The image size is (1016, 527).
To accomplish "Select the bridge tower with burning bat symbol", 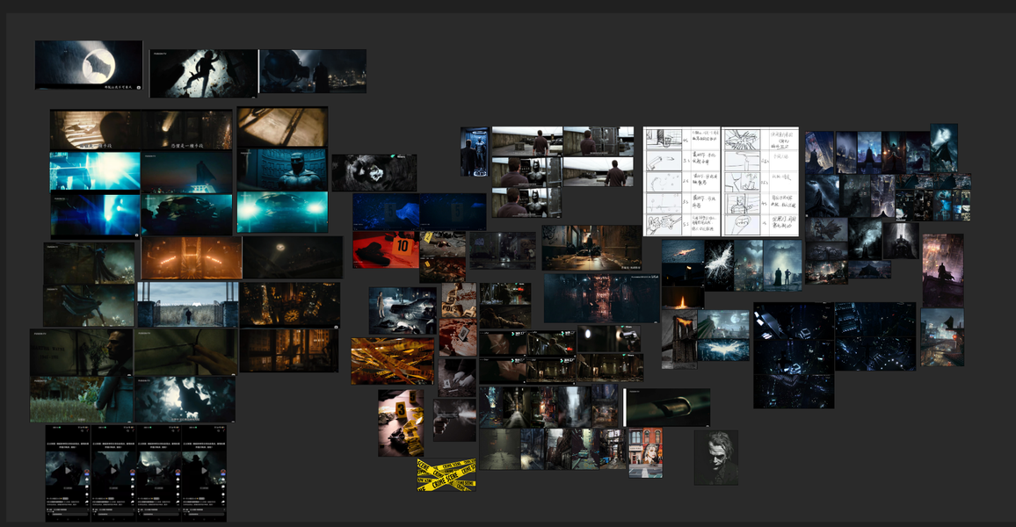I will tap(679, 339).
